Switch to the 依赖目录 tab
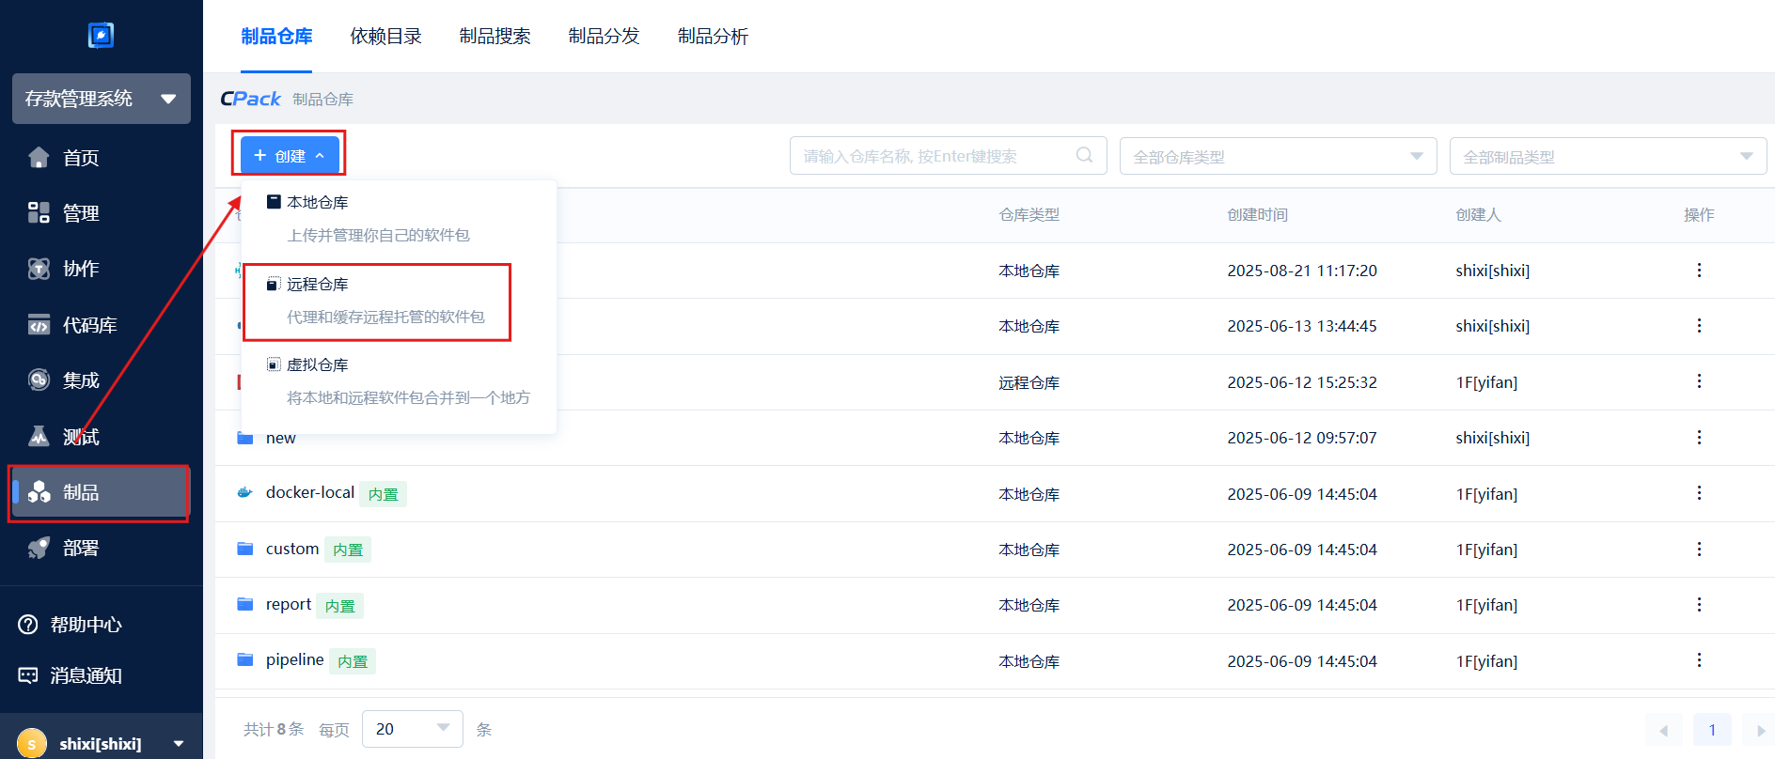Screen dimensions: 1775x759 (385, 37)
